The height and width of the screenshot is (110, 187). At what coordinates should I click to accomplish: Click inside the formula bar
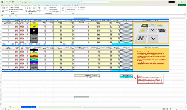pos(101,16)
